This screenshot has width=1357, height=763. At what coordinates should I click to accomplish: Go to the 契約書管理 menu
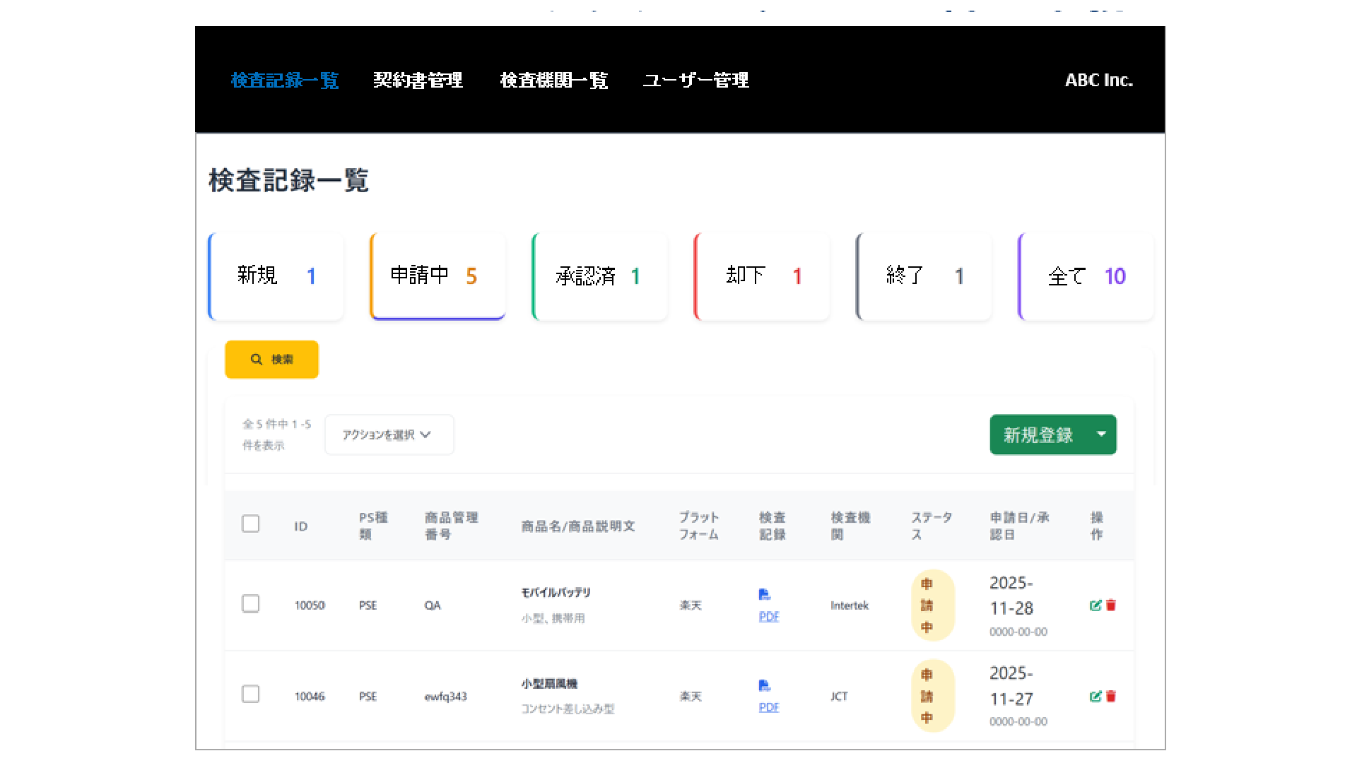click(418, 81)
